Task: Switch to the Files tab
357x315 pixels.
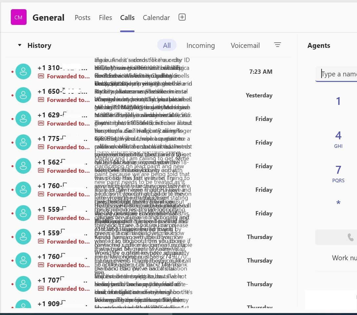Action: (x=105, y=17)
